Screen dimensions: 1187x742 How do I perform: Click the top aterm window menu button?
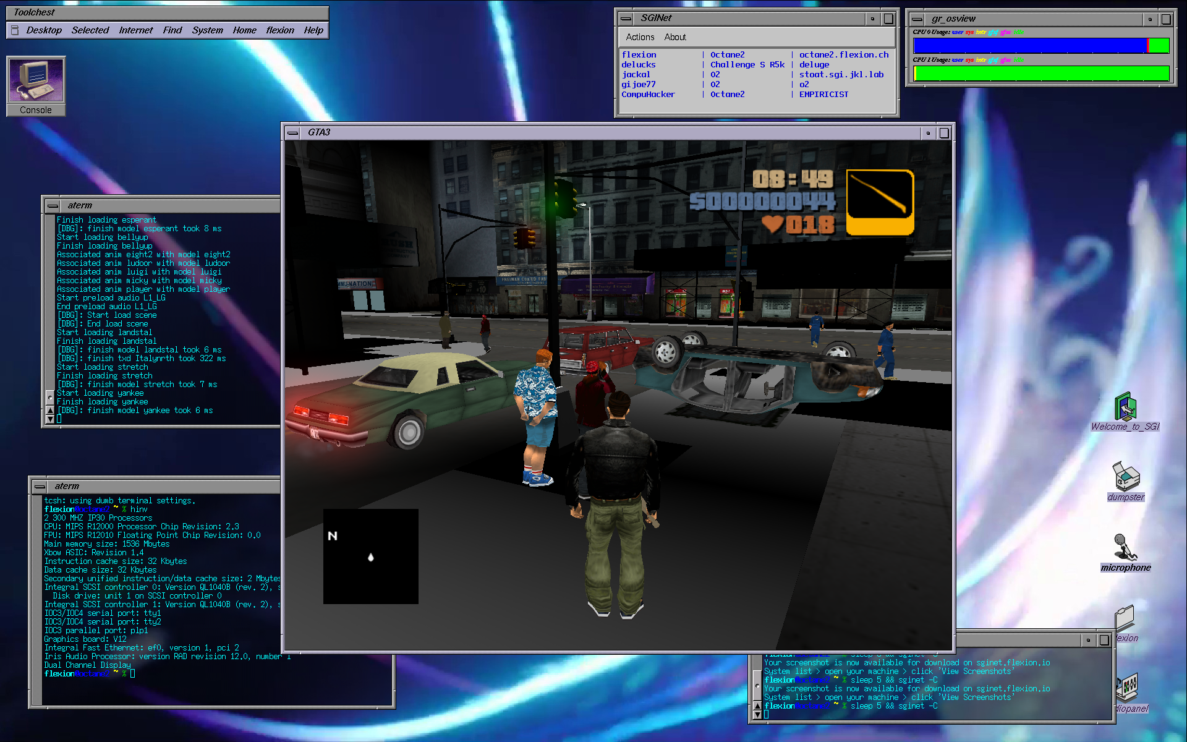53,206
